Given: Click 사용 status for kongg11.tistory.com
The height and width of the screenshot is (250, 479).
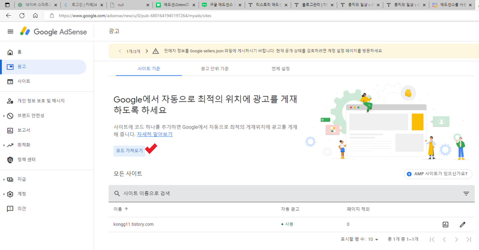Looking at the screenshot, I should [287, 224].
